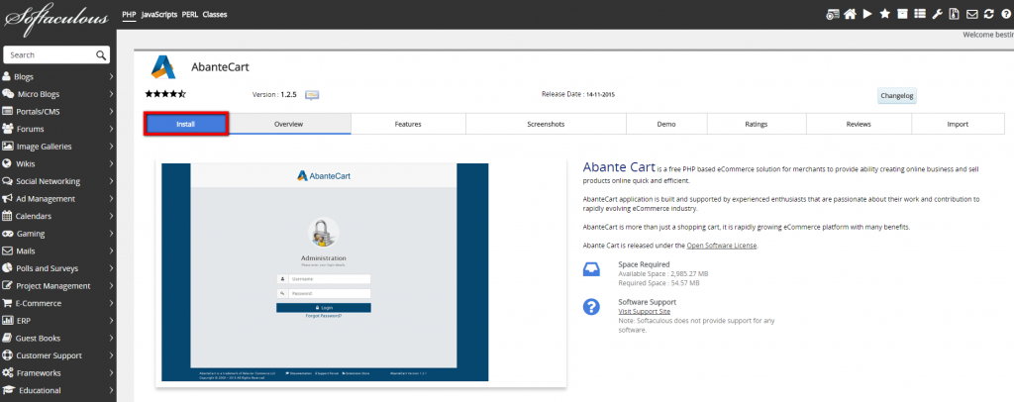1014x402 pixels.
Task: Switch to the Overview tab
Action: (x=288, y=124)
